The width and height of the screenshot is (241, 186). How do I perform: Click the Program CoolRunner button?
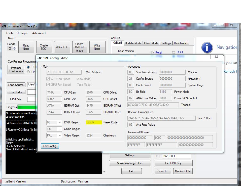click(x=16, y=69)
